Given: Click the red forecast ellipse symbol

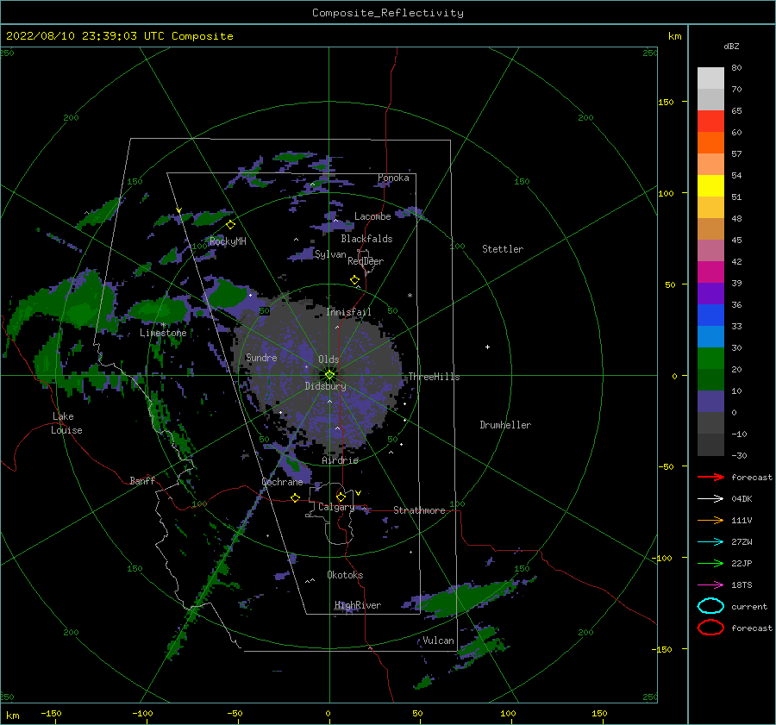Looking at the screenshot, I should [x=710, y=628].
